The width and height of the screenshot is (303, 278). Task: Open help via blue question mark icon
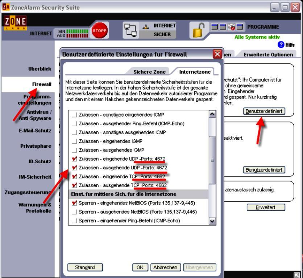point(281,45)
